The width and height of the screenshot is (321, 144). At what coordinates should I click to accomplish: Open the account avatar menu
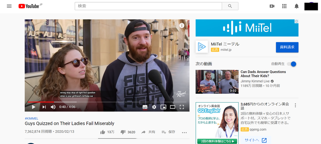tap(311, 6)
